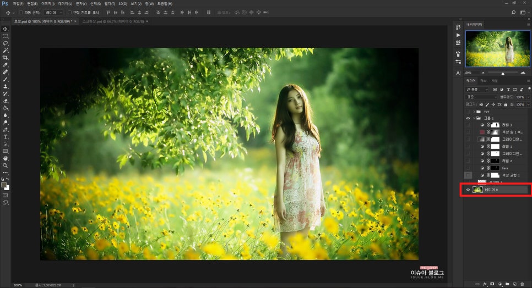Viewport: 532px width, 288px height.
Task: Open the History panel icon in the collapsed dock
Action: pos(458,27)
